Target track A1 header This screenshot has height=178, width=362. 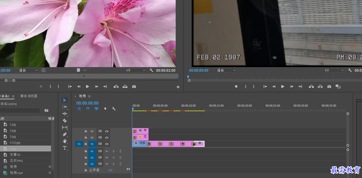(x=92, y=151)
